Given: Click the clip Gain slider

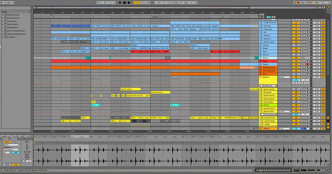Looking at the screenshot, I should point(27,147).
